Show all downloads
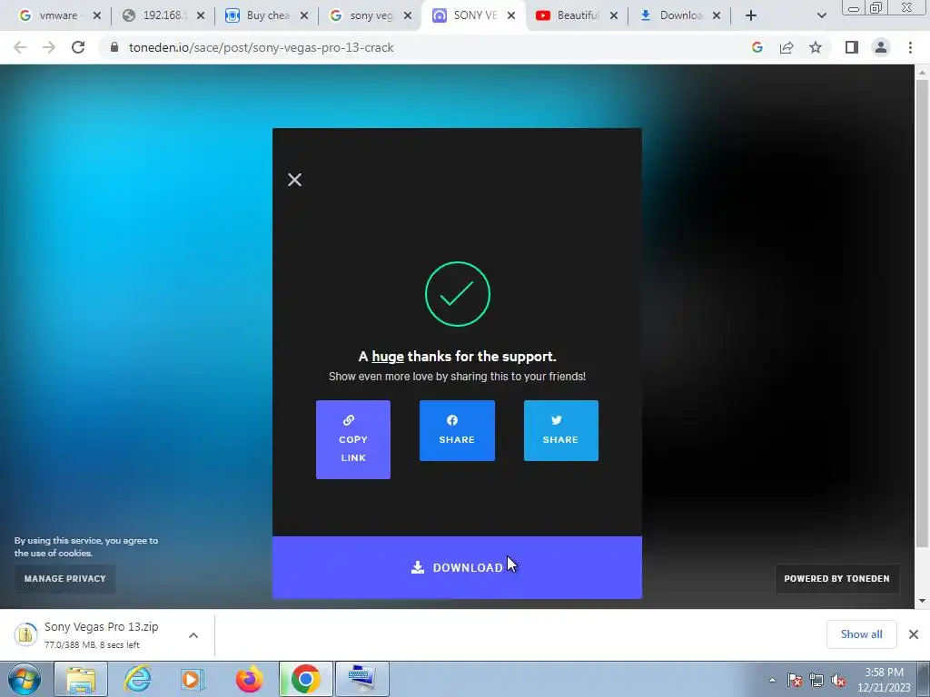930x697 pixels. click(861, 634)
